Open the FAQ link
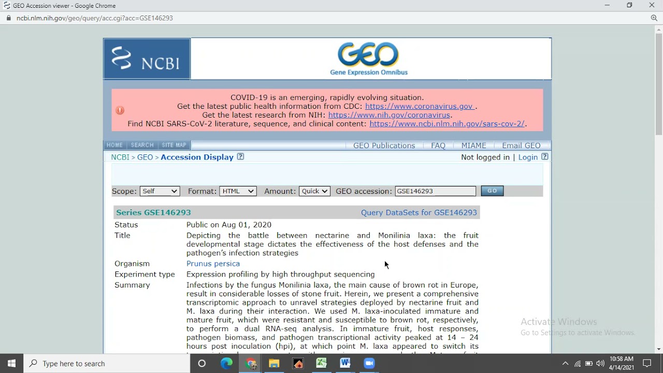Image resolution: width=663 pixels, height=373 pixels. click(x=438, y=146)
